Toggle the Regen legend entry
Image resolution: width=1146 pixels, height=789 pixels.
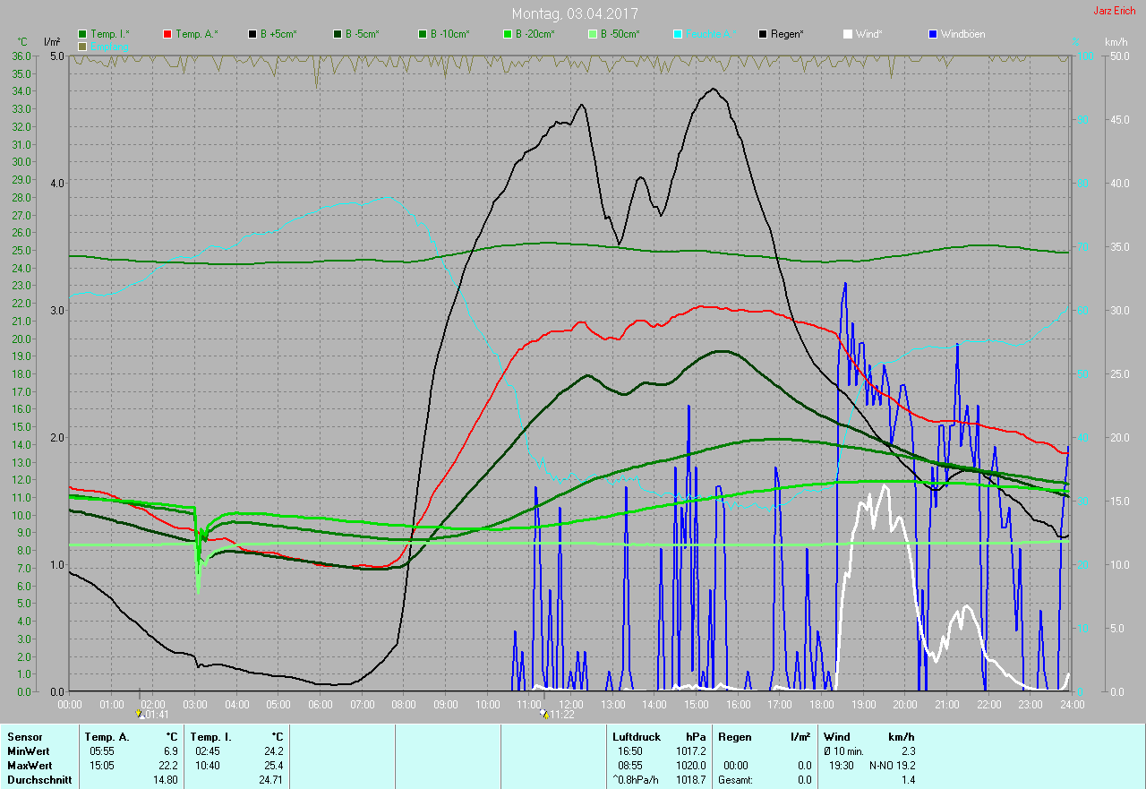tap(787, 34)
